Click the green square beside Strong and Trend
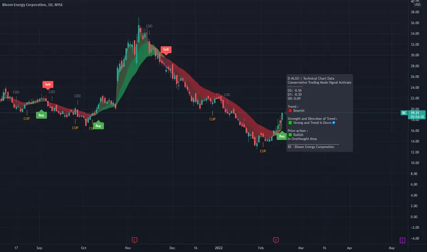Viewport: 427px width, 252px height. point(290,123)
